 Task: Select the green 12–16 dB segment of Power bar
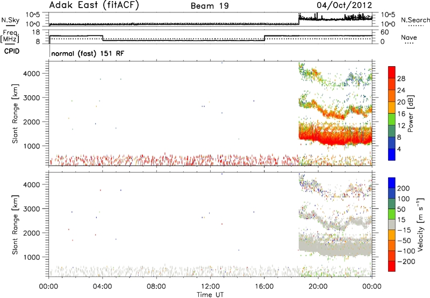392,119
